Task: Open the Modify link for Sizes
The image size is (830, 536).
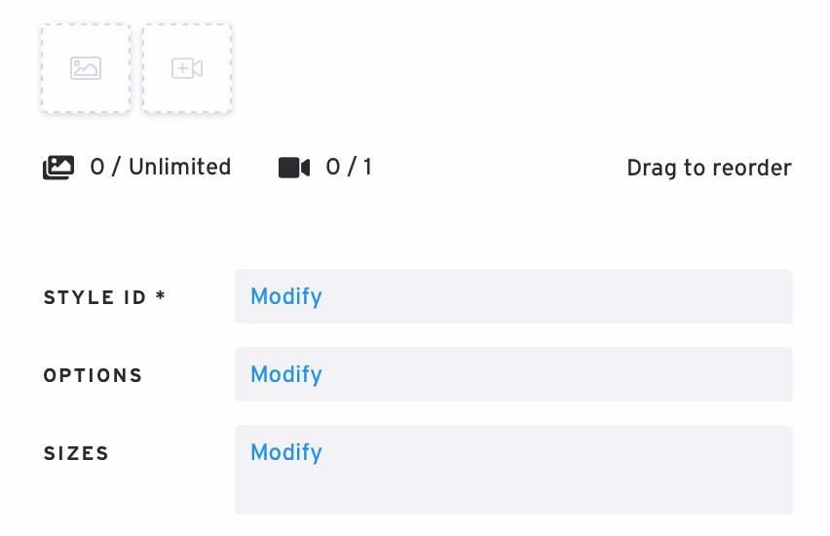Action: pyautogui.click(x=285, y=452)
